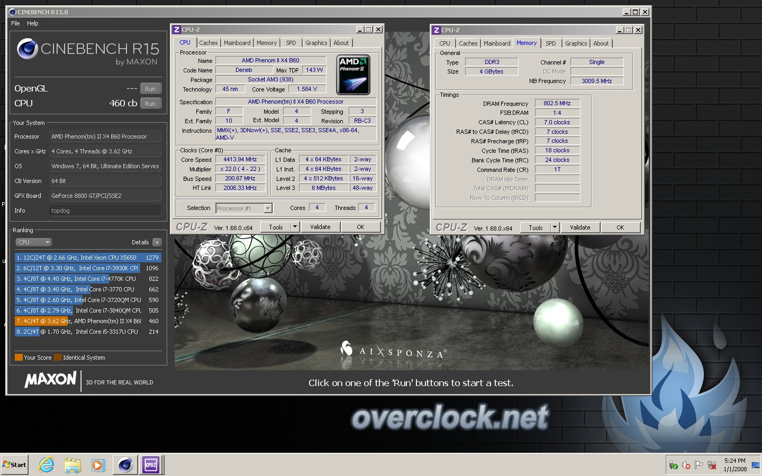Open Windows Media Player taskbar icon
Viewport: 762px width, 476px height.
[98, 465]
